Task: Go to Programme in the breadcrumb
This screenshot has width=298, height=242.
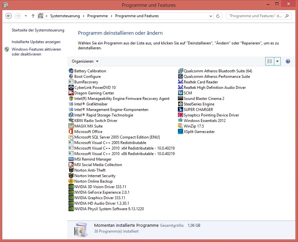Action: pyautogui.click(x=97, y=16)
